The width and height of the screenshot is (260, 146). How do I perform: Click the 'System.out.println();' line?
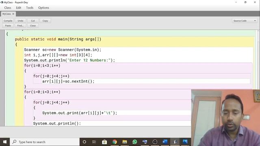click(57, 123)
